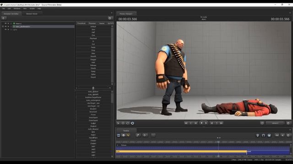The height and width of the screenshot is (164, 293).
Task: Open the View menu
Action: tap(25, 9)
